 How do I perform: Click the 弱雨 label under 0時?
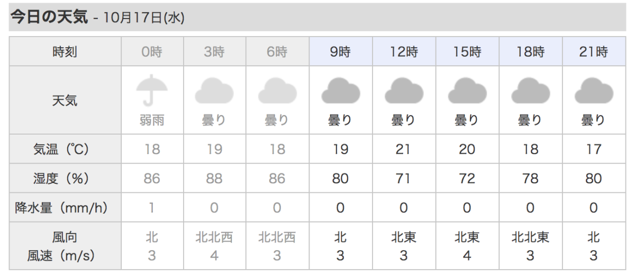152,120
